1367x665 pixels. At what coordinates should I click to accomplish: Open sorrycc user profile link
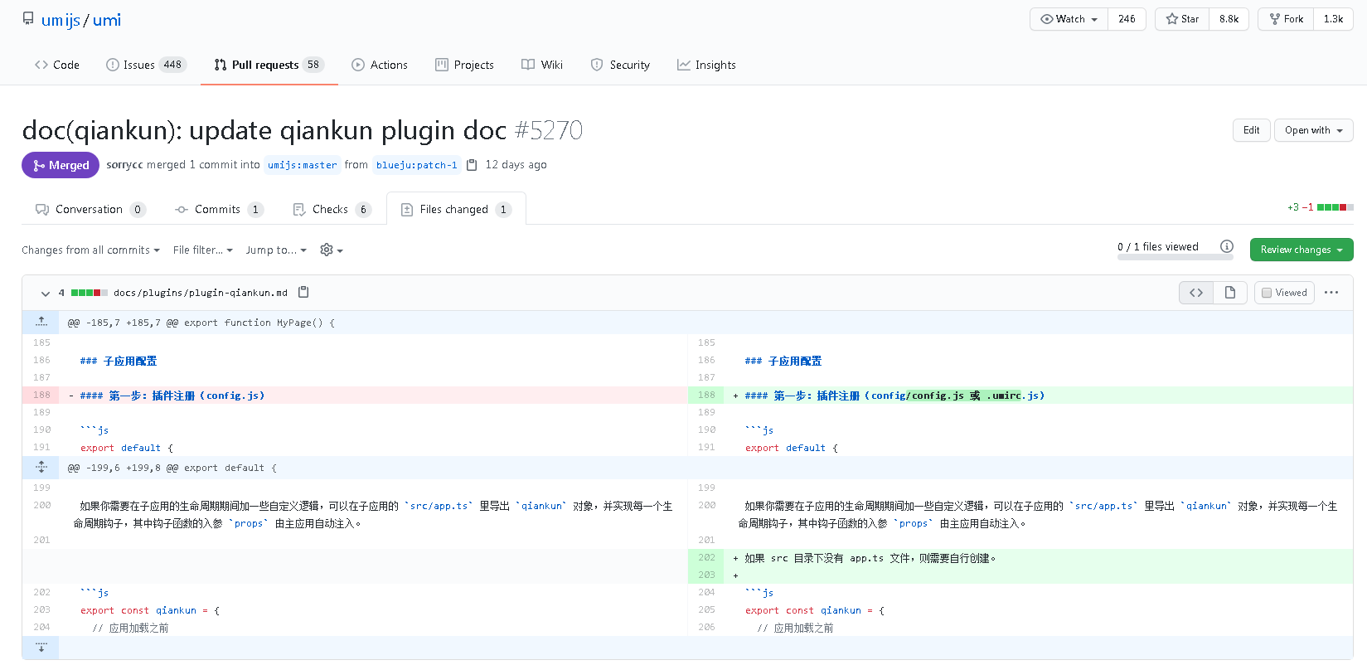124,164
